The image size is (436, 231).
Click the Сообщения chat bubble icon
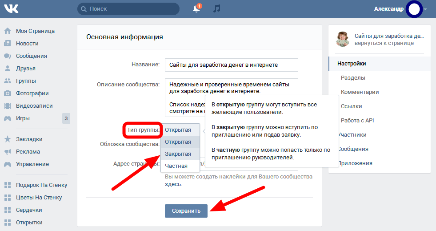(x=8, y=56)
